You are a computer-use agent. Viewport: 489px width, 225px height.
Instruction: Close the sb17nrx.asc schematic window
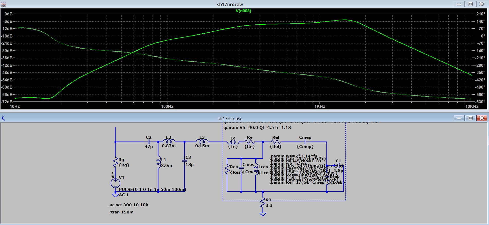482,118
